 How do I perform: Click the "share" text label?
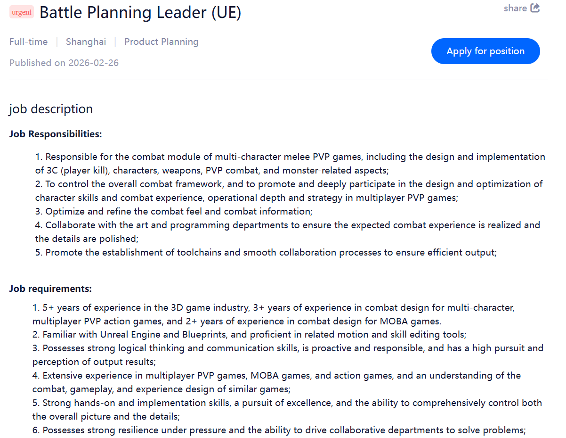(x=515, y=8)
